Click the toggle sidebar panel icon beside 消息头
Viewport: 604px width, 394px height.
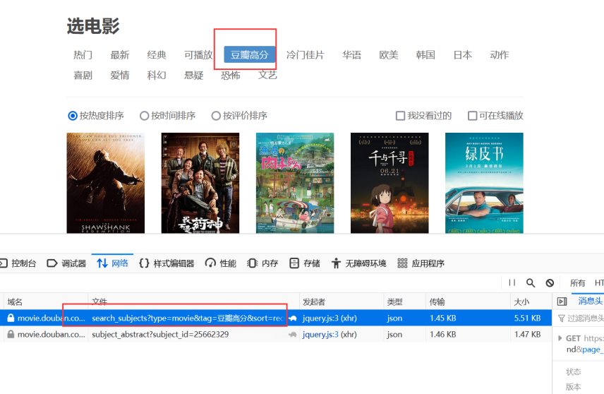point(562,302)
